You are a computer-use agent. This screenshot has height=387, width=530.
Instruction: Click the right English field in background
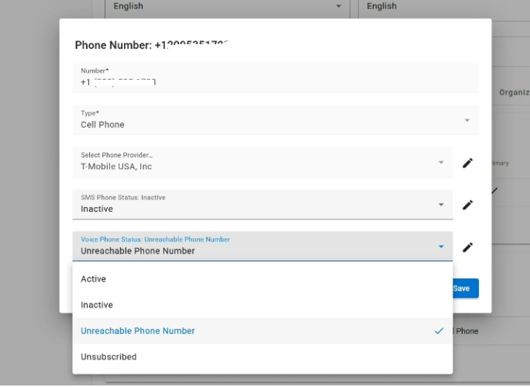[x=434, y=6]
